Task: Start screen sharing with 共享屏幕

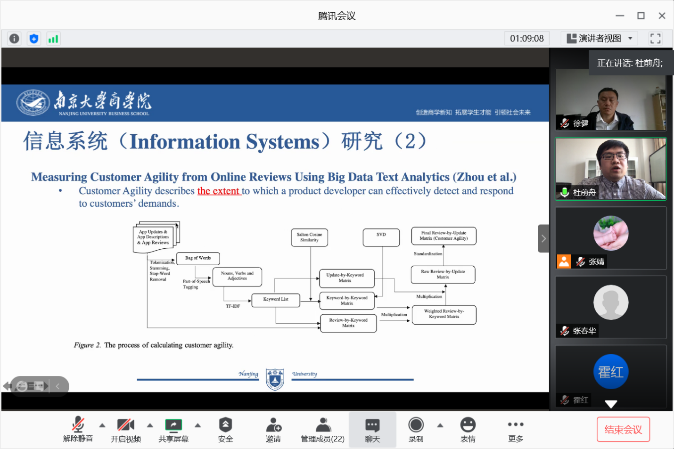Action: tap(173, 429)
